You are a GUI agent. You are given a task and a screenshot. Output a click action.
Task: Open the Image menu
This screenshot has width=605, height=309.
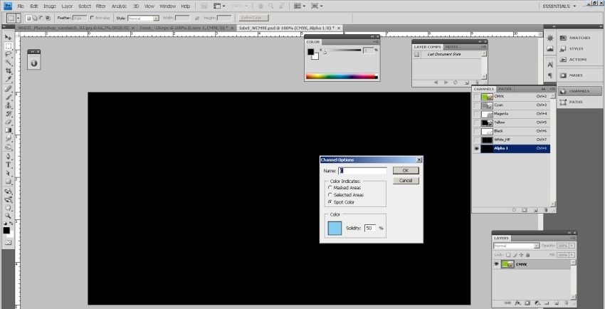point(50,6)
